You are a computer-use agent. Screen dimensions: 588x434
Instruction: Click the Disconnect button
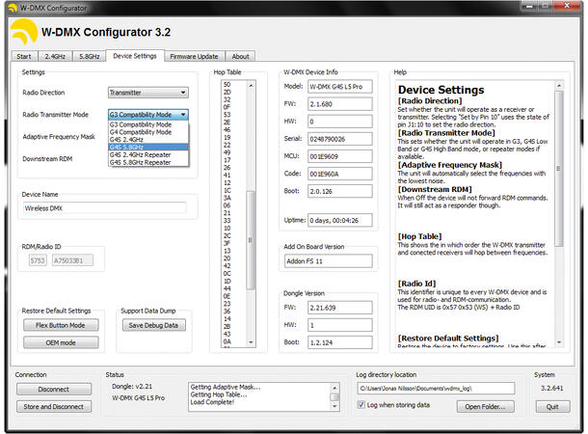pyautogui.click(x=54, y=389)
